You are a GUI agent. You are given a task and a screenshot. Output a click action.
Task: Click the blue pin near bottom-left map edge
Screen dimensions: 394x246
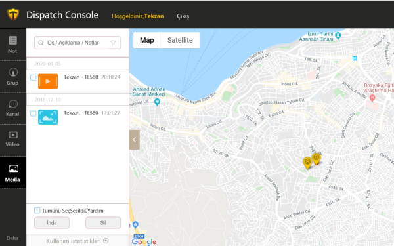click(x=135, y=224)
